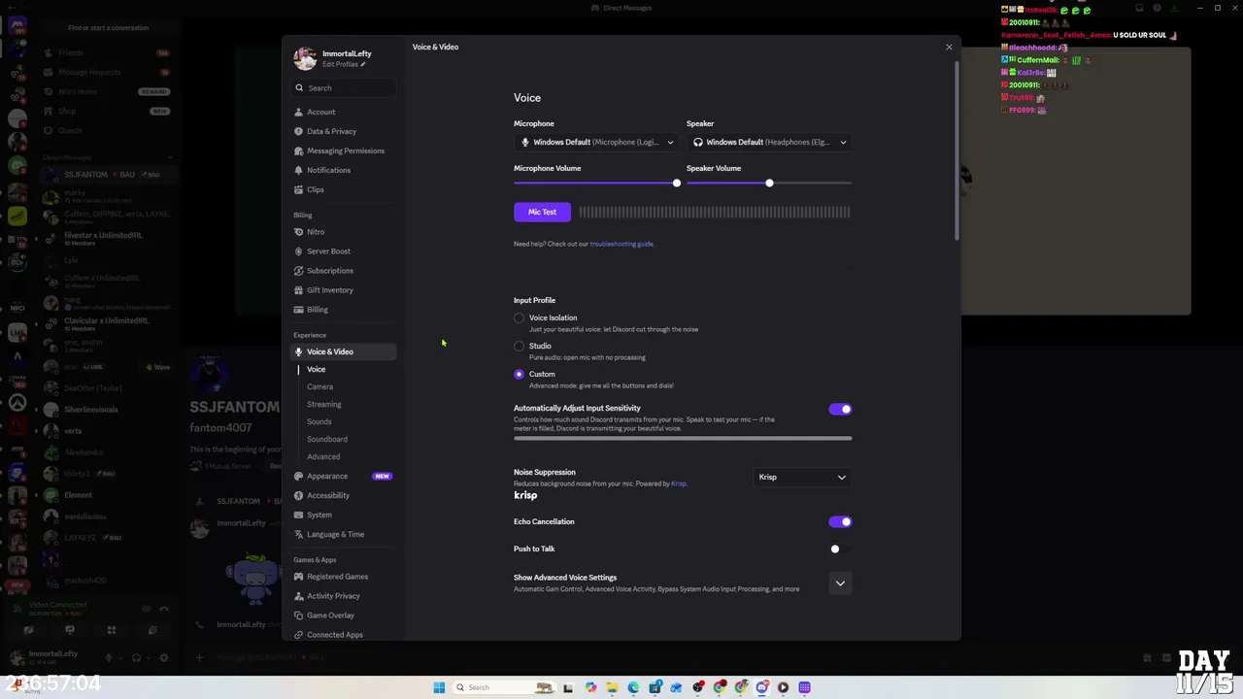The height and width of the screenshot is (699, 1243).
Task: Open the Windows Start menu
Action: (439, 687)
